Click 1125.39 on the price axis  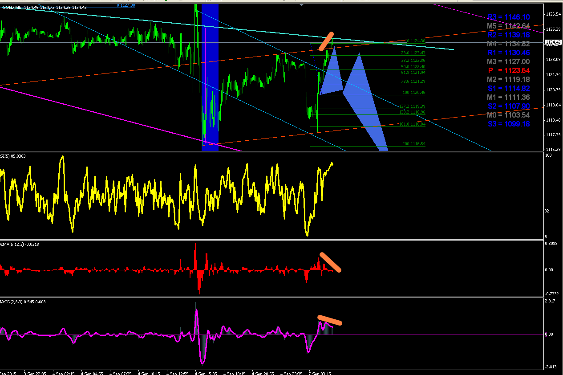tap(554, 29)
